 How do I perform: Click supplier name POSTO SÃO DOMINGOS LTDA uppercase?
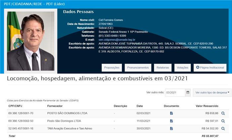point(67,113)
